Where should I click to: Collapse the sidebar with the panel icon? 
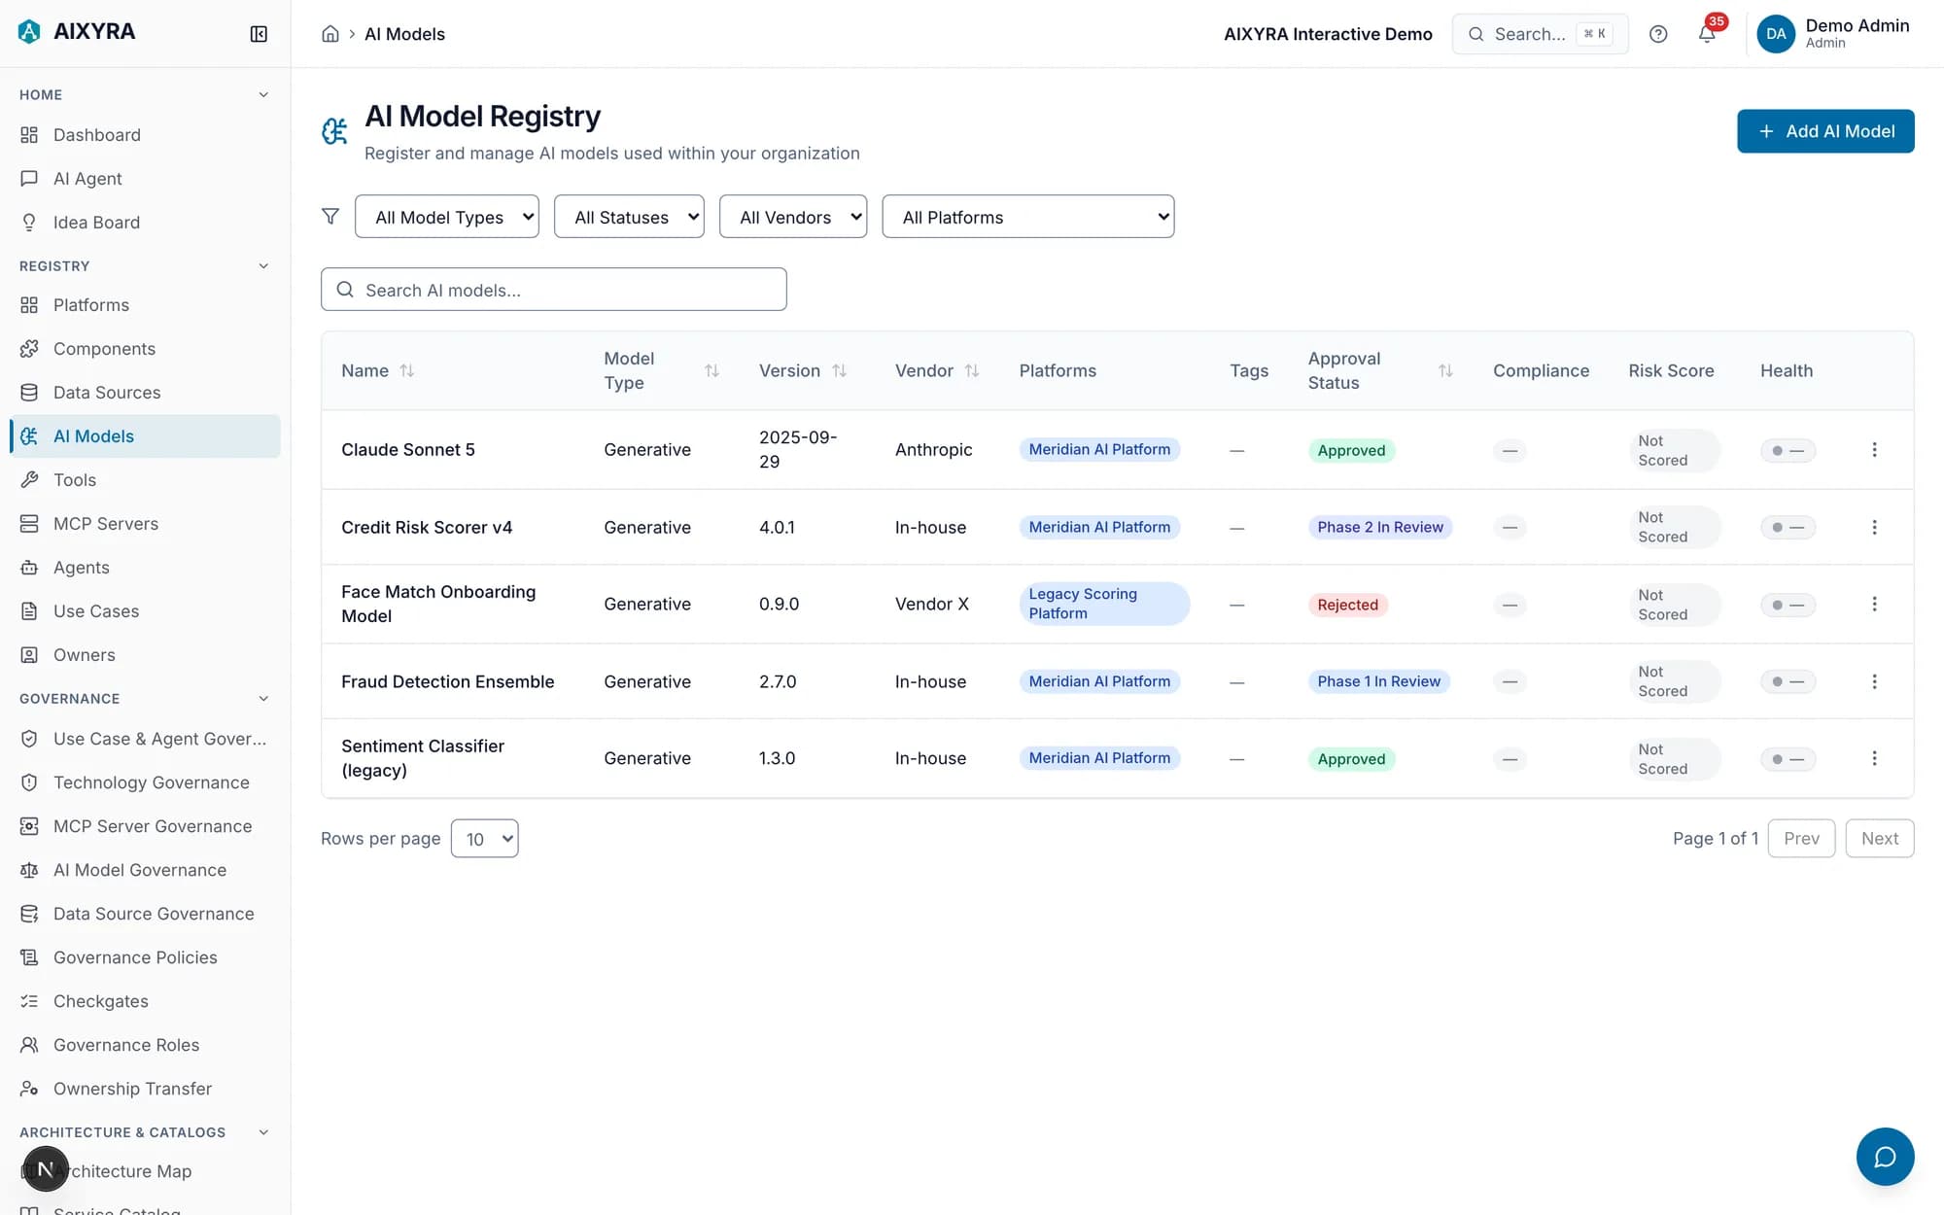pos(259,34)
